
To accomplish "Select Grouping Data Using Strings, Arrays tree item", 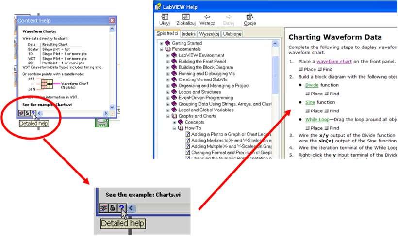I will pos(225,104).
